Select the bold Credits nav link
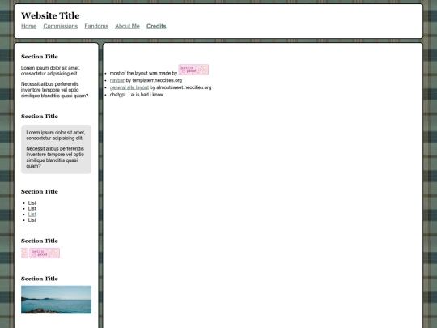Viewport: 437px width, 328px height. pos(156,26)
